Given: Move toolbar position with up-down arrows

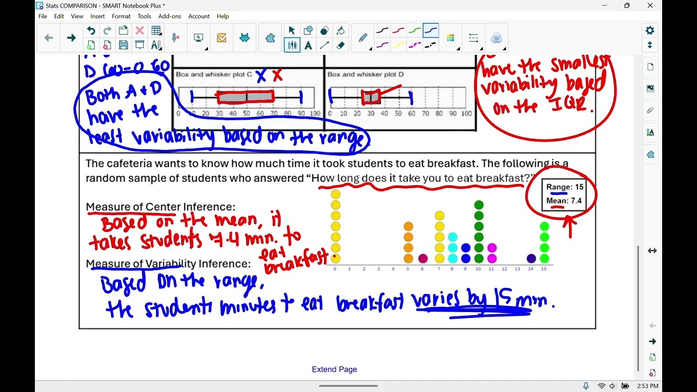Looking at the screenshot, I should click(650, 45).
